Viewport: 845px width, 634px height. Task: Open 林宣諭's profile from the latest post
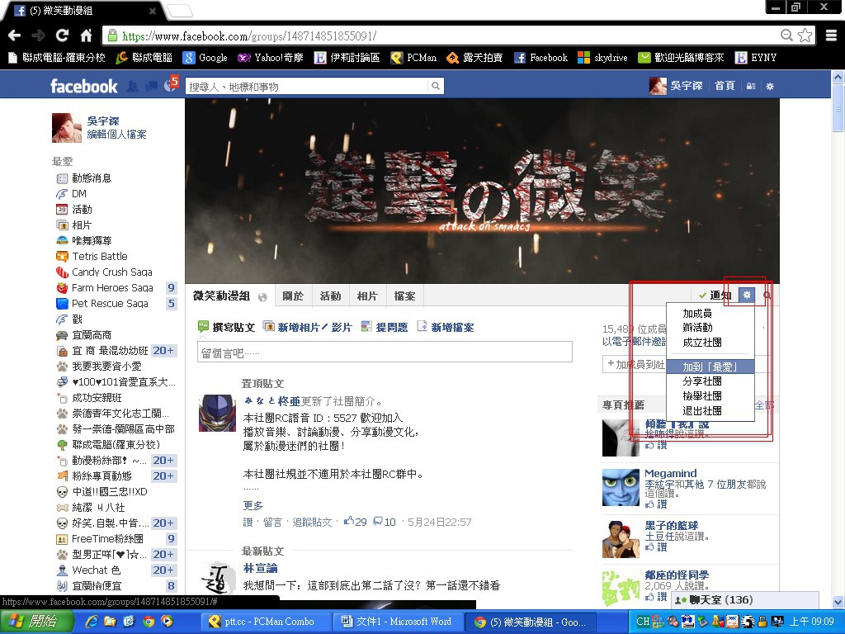pyautogui.click(x=260, y=568)
